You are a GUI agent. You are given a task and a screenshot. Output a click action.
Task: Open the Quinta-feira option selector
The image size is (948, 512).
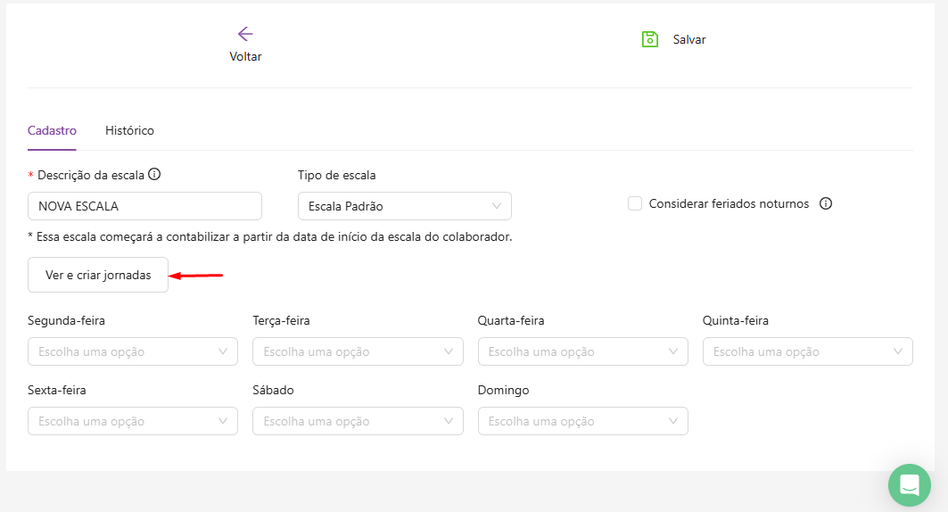tap(807, 351)
